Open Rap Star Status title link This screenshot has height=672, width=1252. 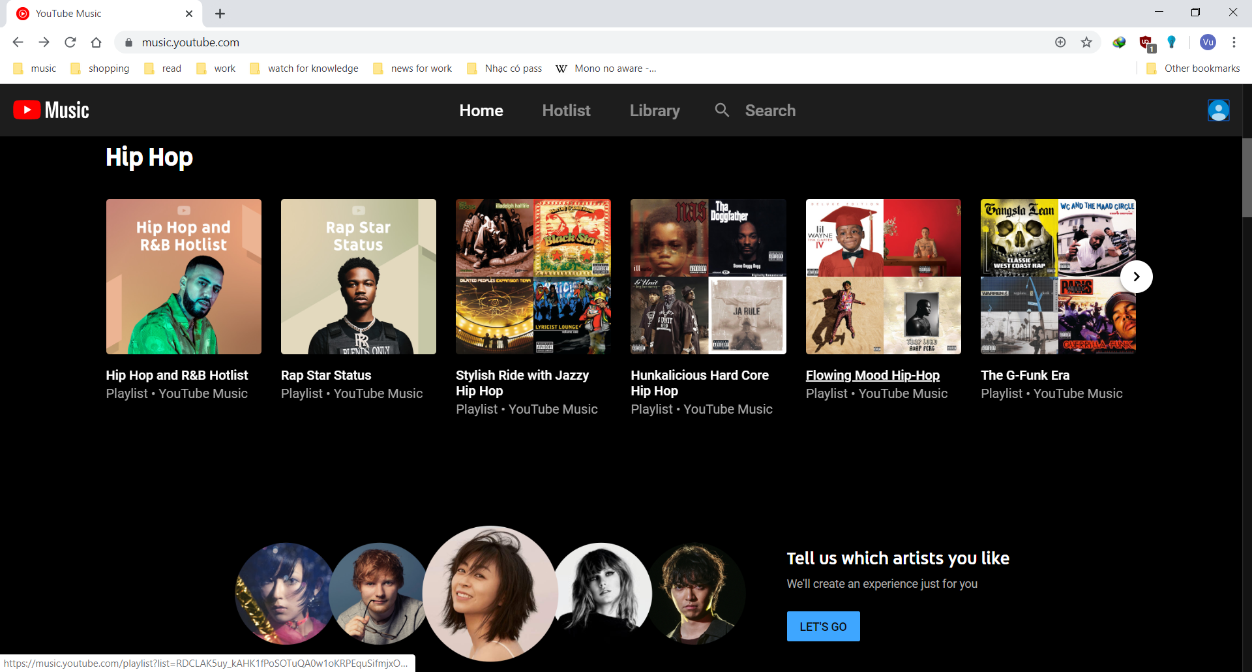coord(326,375)
